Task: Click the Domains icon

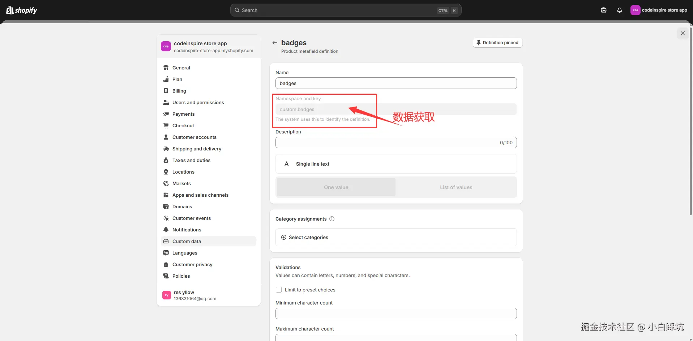Action: [166, 206]
